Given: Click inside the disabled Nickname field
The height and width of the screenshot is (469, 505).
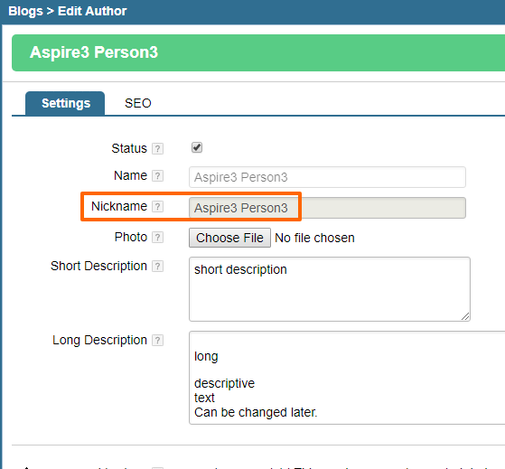Looking at the screenshot, I should pos(327,208).
